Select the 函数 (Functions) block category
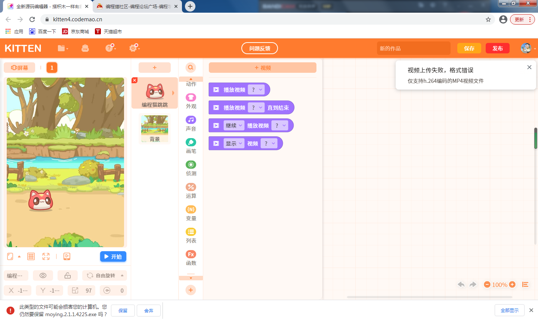The width and height of the screenshot is (538, 321). click(x=191, y=258)
